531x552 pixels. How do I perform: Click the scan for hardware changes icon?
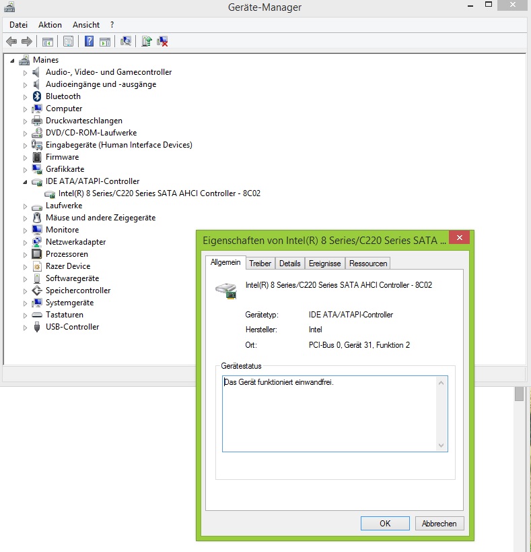[x=125, y=42]
